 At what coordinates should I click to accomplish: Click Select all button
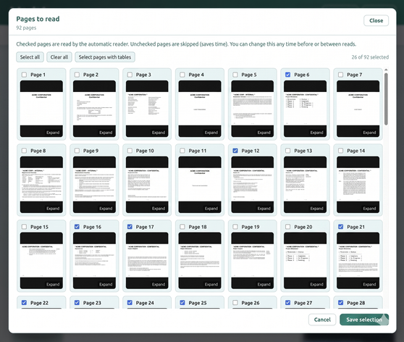pyautogui.click(x=30, y=57)
